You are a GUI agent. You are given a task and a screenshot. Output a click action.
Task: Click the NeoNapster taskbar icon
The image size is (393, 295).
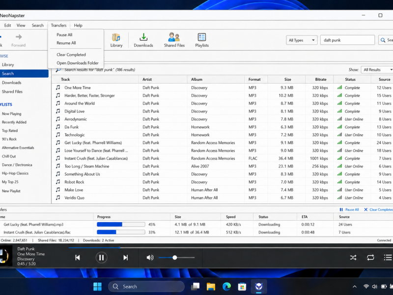point(259,287)
